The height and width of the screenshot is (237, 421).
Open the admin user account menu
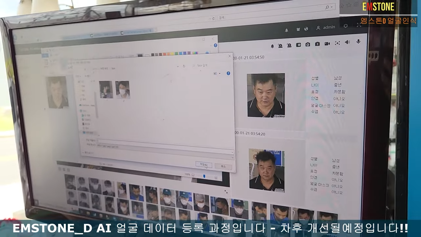click(326, 28)
